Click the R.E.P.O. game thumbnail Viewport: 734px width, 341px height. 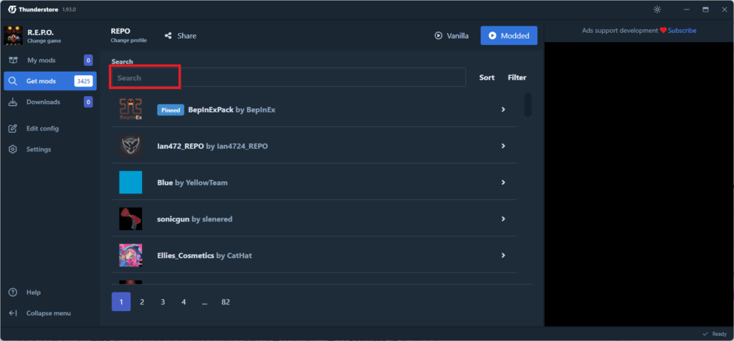coord(13,36)
